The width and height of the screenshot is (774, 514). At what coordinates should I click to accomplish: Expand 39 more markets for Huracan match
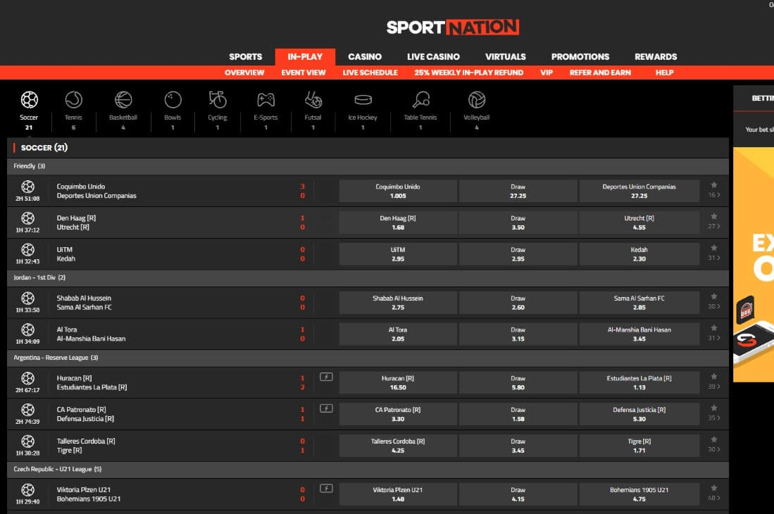[x=713, y=387]
